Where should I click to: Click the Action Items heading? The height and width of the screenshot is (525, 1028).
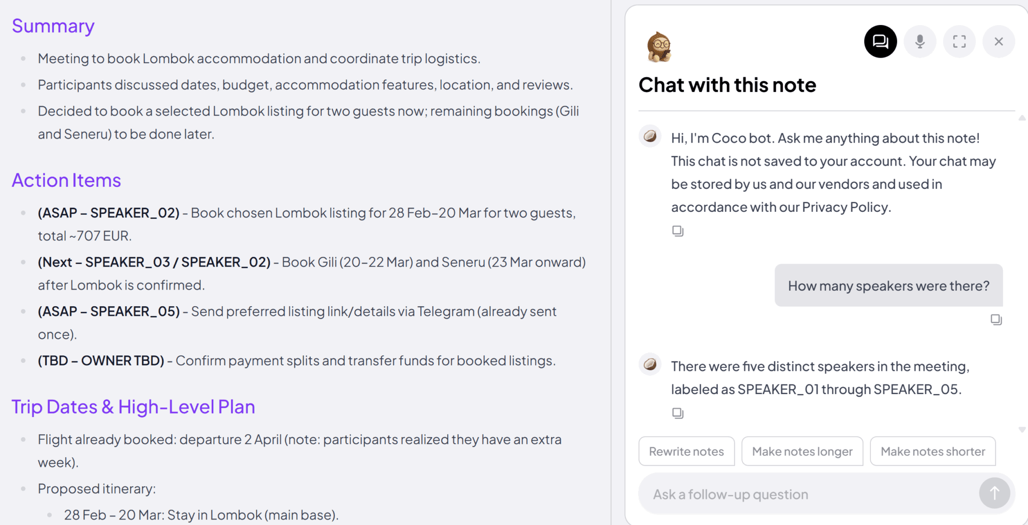66,180
